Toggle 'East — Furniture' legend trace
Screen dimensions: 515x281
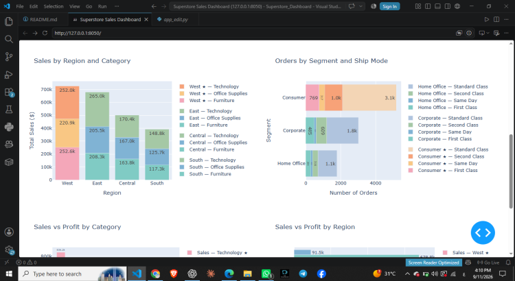[x=203, y=125]
